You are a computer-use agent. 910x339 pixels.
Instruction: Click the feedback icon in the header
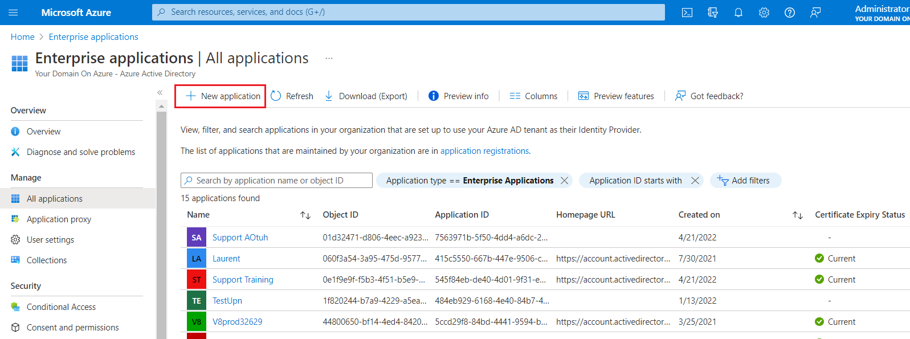[x=815, y=13]
